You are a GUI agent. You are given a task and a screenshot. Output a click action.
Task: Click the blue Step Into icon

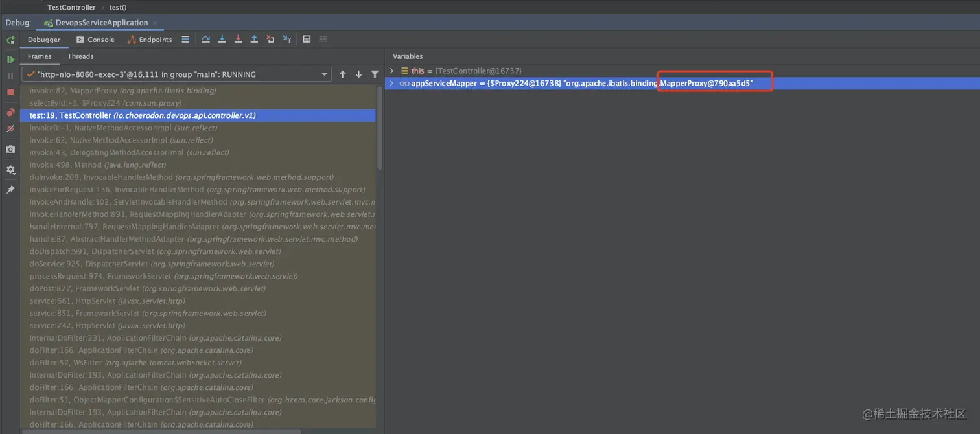(222, 40)
